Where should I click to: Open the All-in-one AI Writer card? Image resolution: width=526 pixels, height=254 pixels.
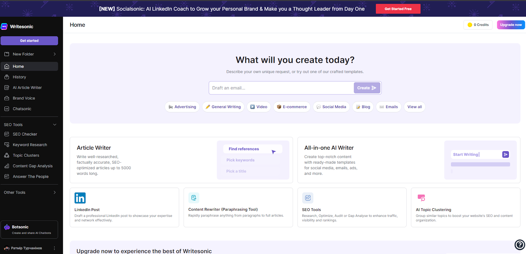pyautogui.click(x=409, y=160)
